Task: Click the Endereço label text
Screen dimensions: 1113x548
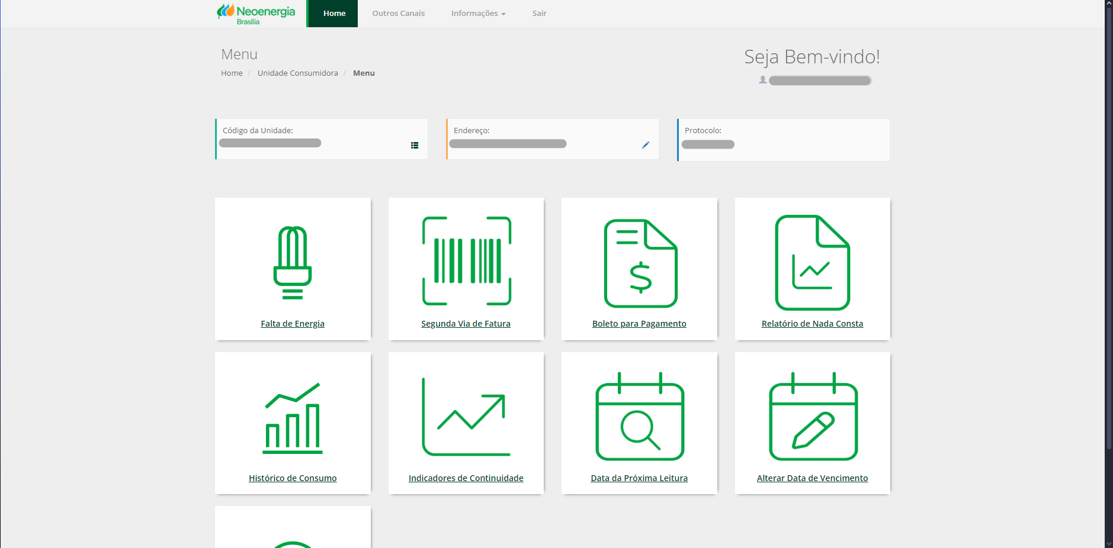Action: click(x=471, y=131)
